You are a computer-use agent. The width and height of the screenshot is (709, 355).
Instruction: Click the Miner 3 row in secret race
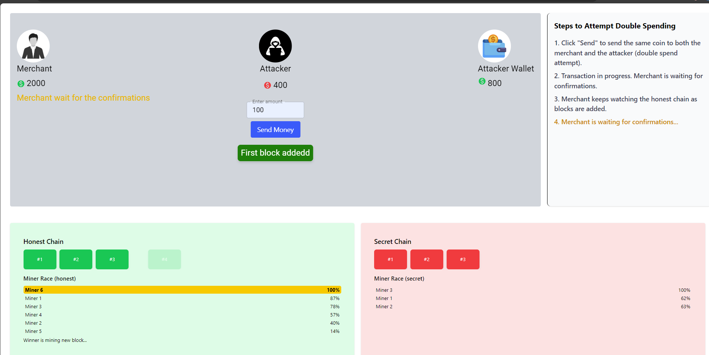coord(533,290)
